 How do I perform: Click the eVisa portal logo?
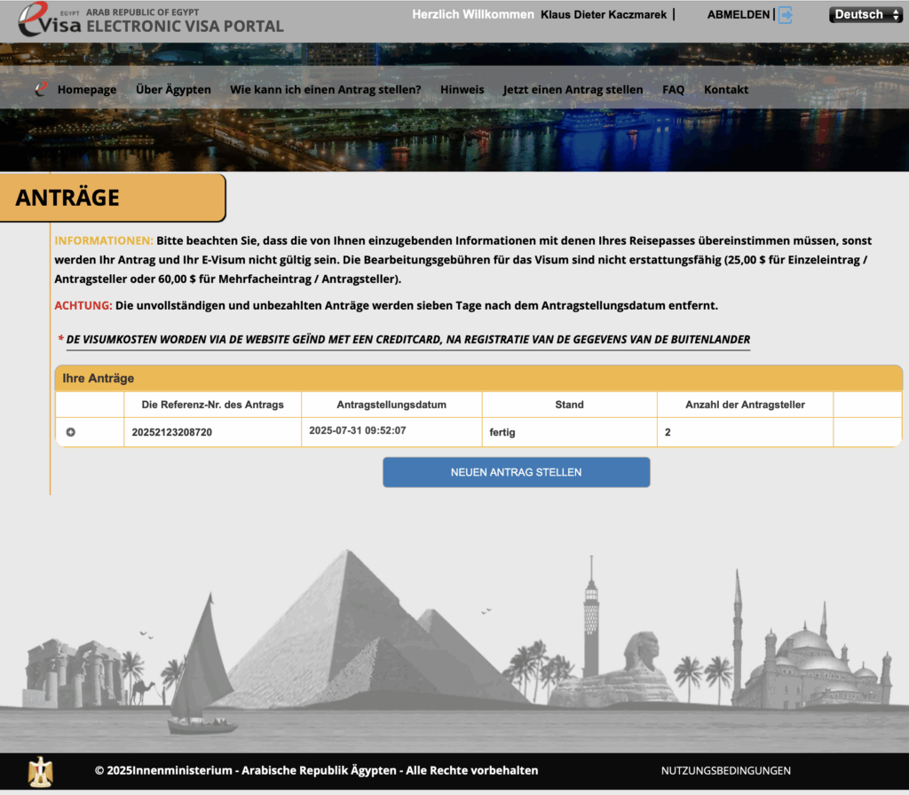point(151,20)
